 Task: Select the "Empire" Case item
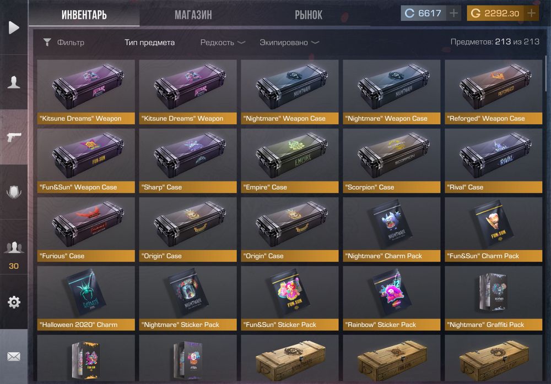(x=290, y=161)
